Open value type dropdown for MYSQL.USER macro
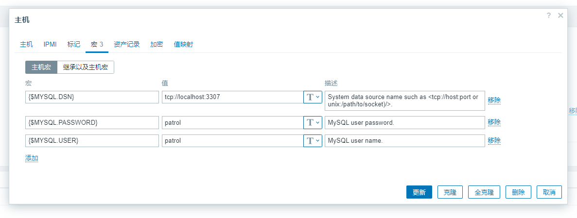This screenshot has height=218, width=577. point(313,141)
